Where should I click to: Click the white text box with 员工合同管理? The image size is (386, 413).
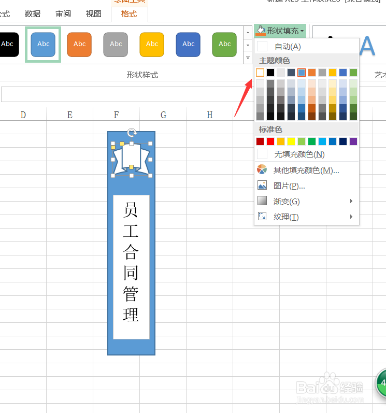click(132, 267)
